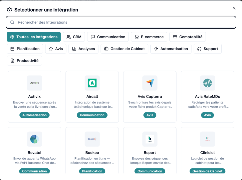
Task: Click description 'Planification en ligne'
Action: pos(92,161)
